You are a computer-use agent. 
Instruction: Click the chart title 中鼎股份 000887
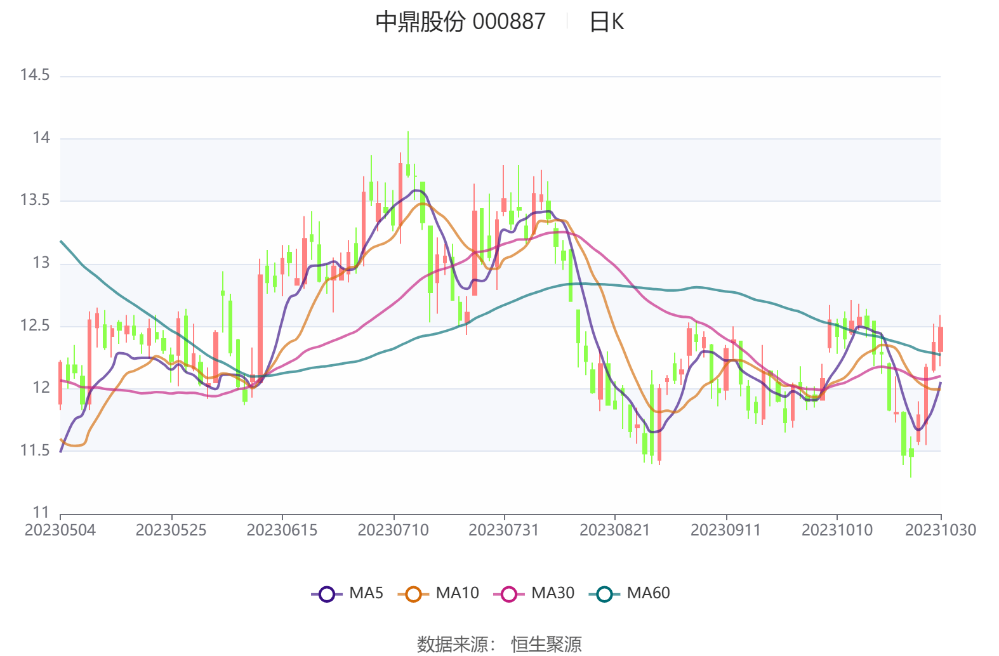tap(460, 22)
